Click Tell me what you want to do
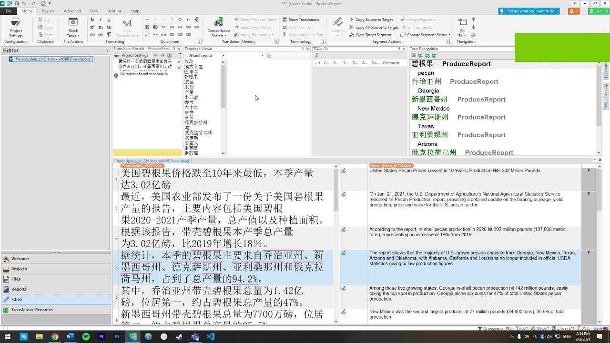The width and height of the screenshot is (610, 343). [x=529, y=11]
